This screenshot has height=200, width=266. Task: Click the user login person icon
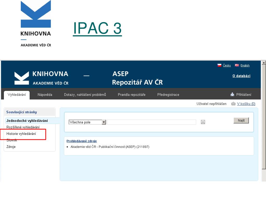point(232,95)
